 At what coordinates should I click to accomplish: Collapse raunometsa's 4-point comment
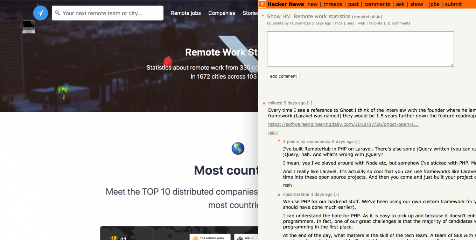click(x=357, y=141)
